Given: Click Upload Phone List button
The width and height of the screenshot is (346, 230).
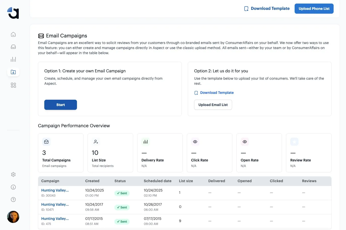Looking at the screenshot, I should pos(314,9).
